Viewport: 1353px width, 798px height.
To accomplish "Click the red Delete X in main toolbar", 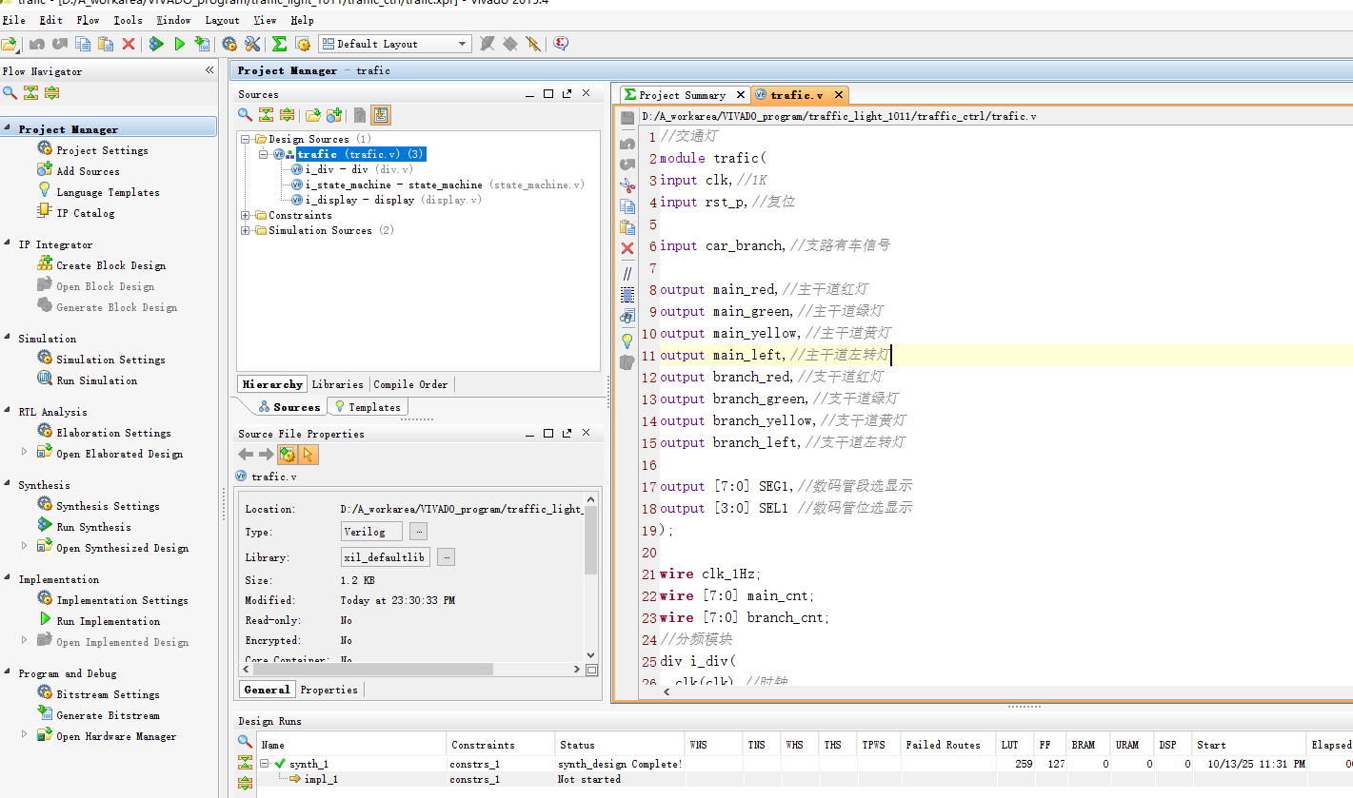I will 129,44.
